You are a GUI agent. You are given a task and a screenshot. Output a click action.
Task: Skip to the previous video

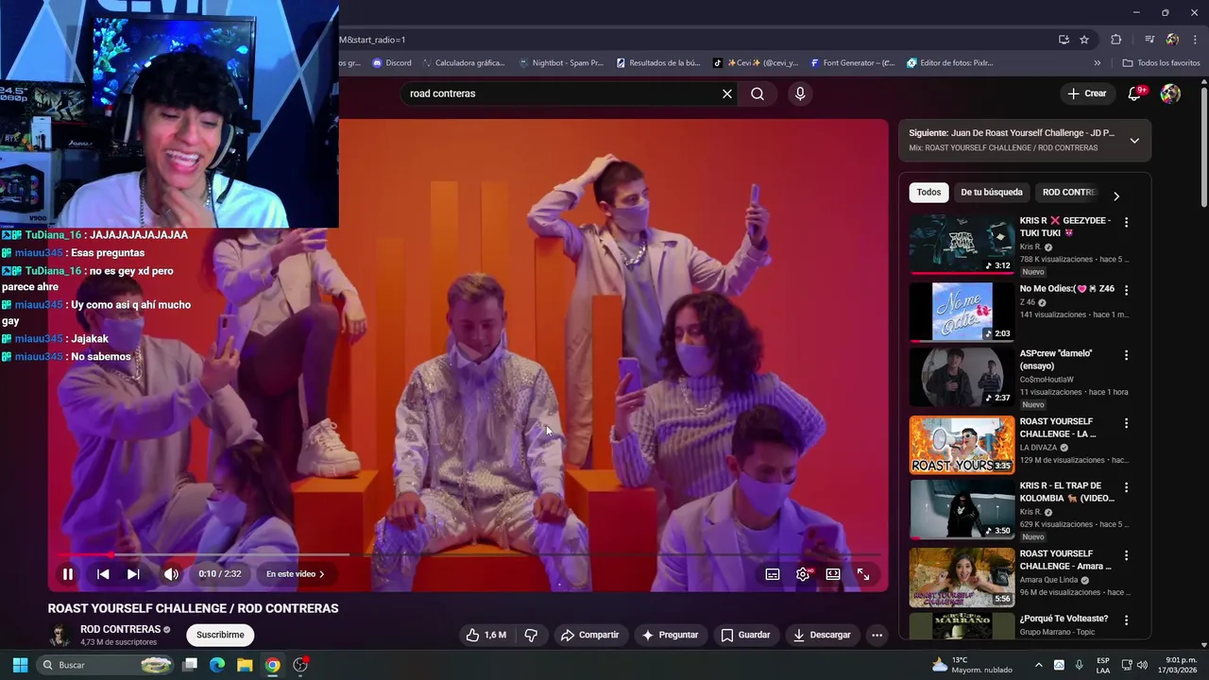coord(103,574)
